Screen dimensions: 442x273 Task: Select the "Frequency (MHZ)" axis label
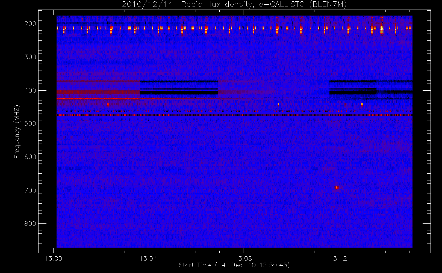pos(17,132)
